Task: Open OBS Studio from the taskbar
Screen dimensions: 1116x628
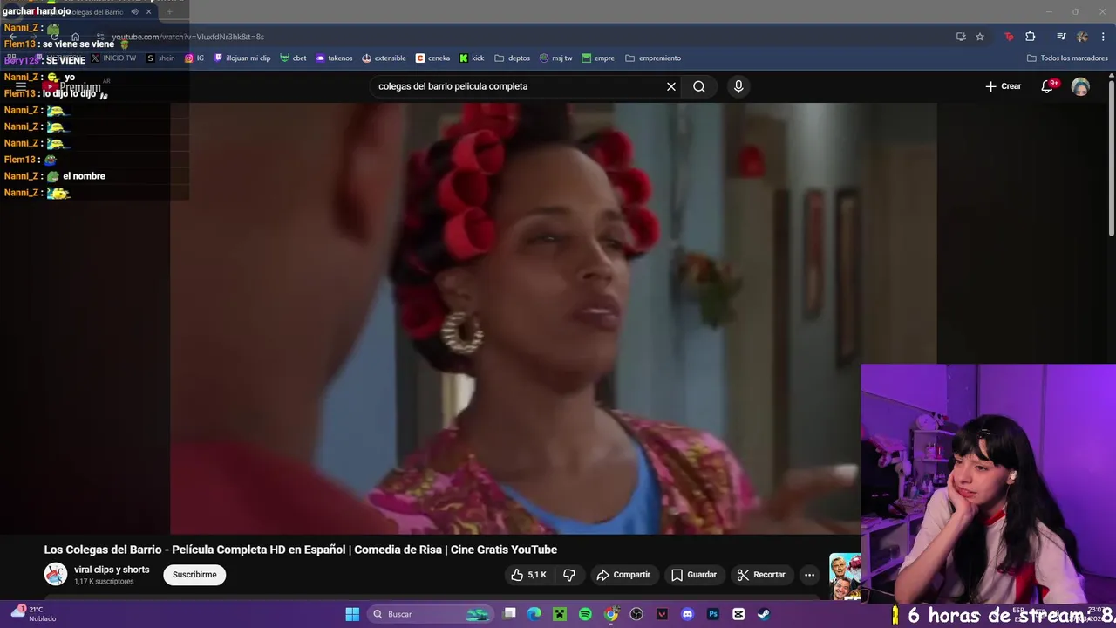Action: click(636, 614)
